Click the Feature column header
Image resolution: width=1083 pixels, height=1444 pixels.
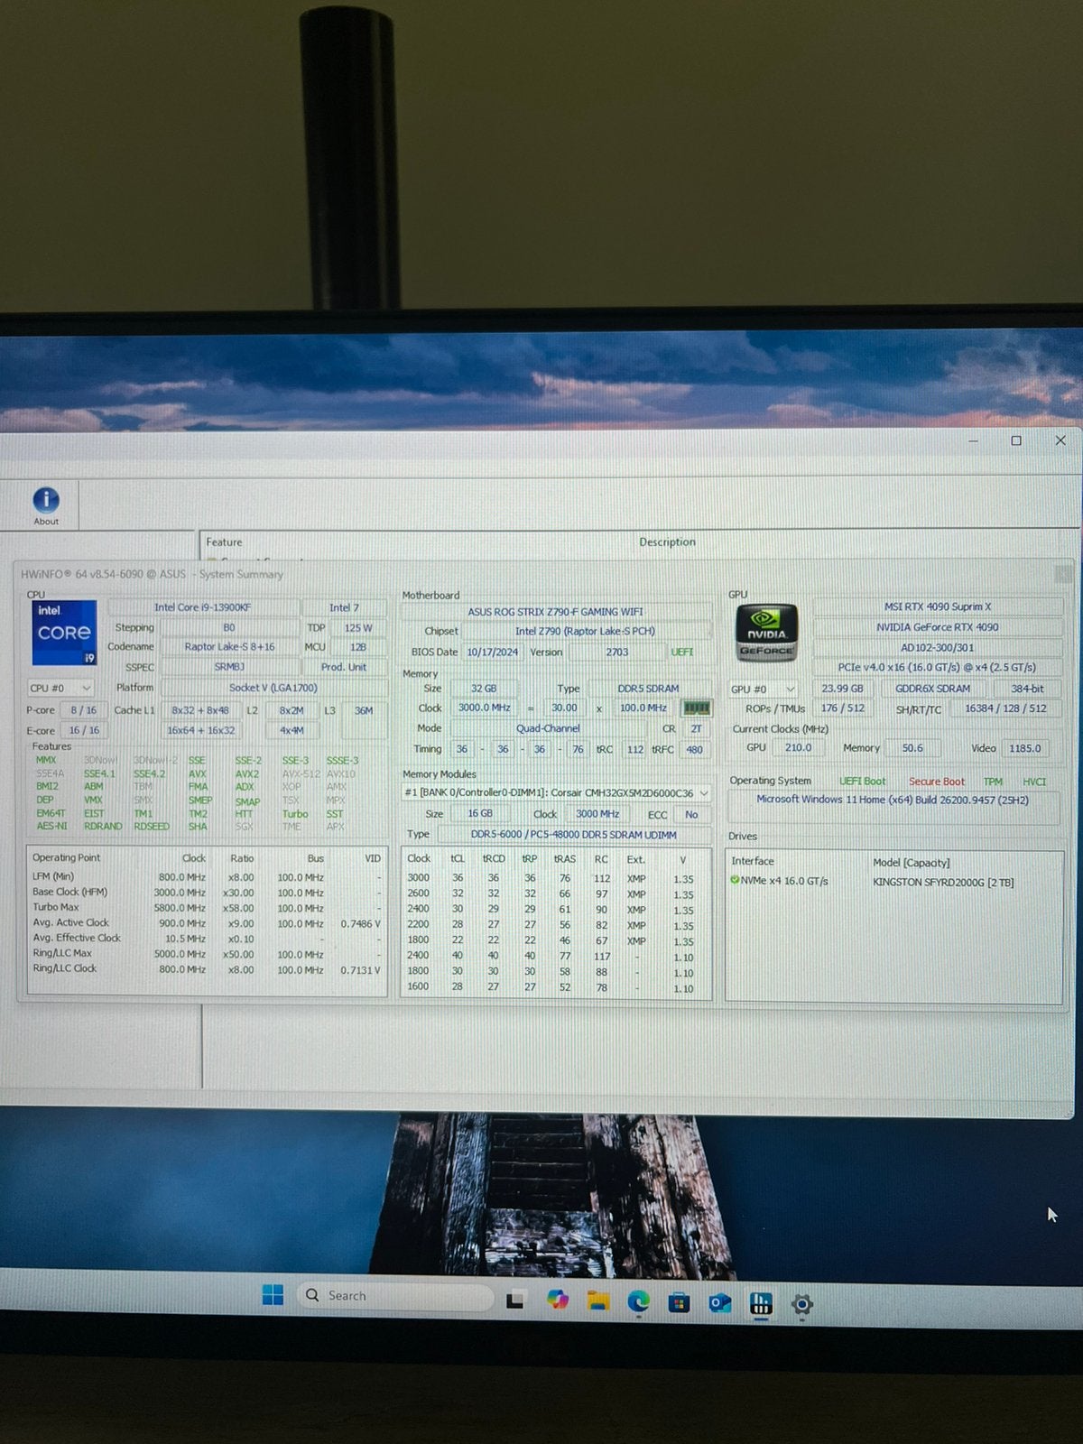point(224,542)
